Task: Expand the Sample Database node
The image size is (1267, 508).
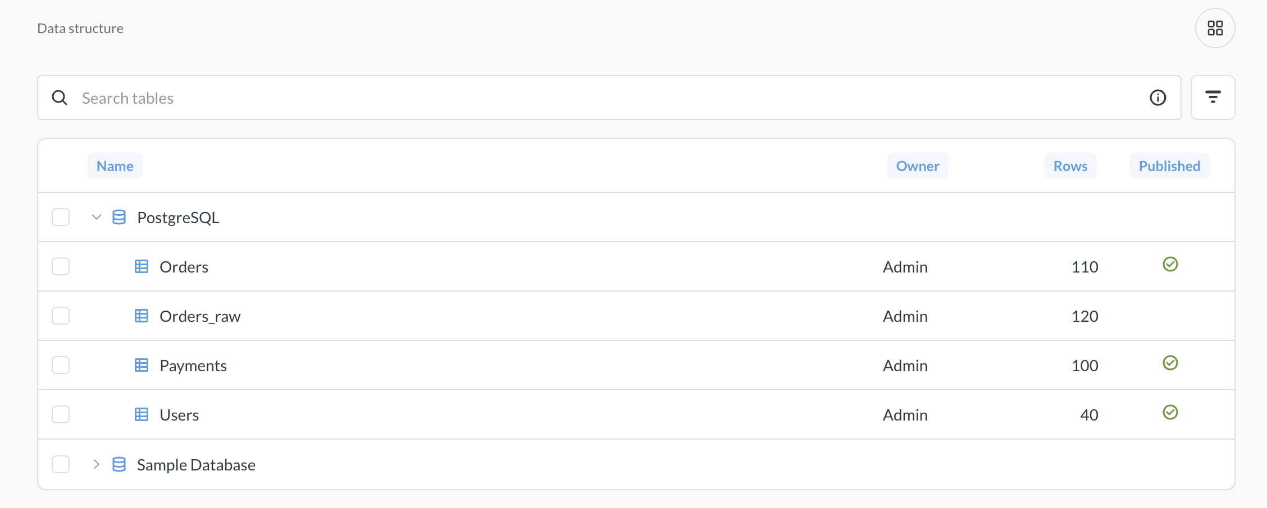Action: click(x=97, y=464)
